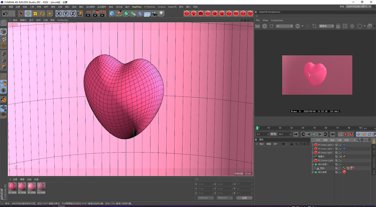376x207 pixels.
Task: Click the end frame 90 F field
Action: (x=284, y=134)
